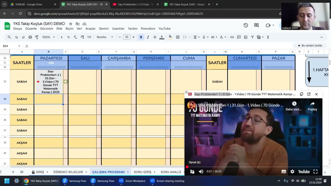Open the ÇALIŞMA PROGRAMI sheet tab arrow
331x186 pixels.
(x=128, y=172)
